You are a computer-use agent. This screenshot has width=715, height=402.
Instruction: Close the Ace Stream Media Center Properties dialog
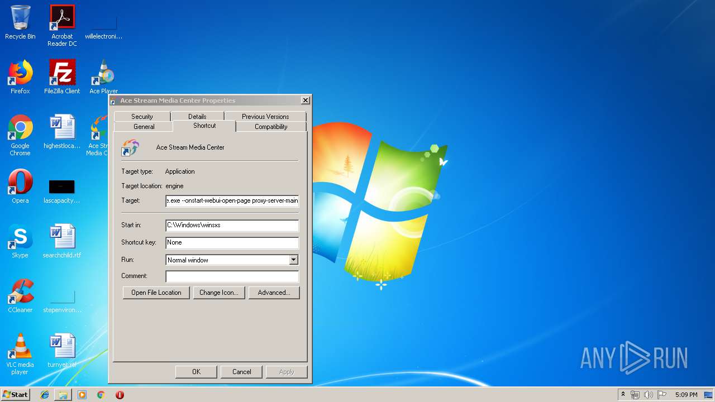305,100
